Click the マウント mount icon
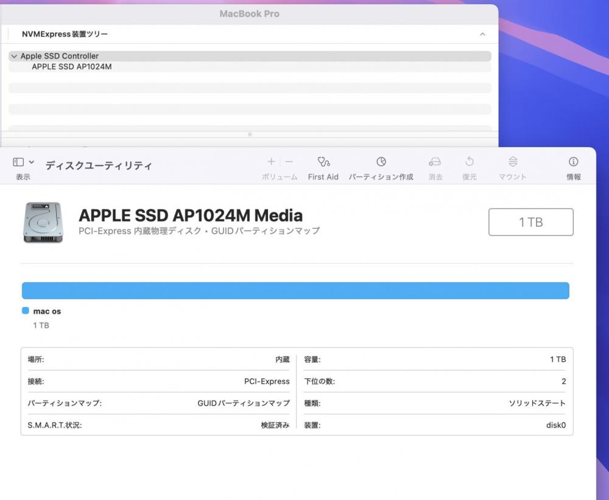This screenshot has height=500, width=609. pyautogui.click(x=513, y=161)
